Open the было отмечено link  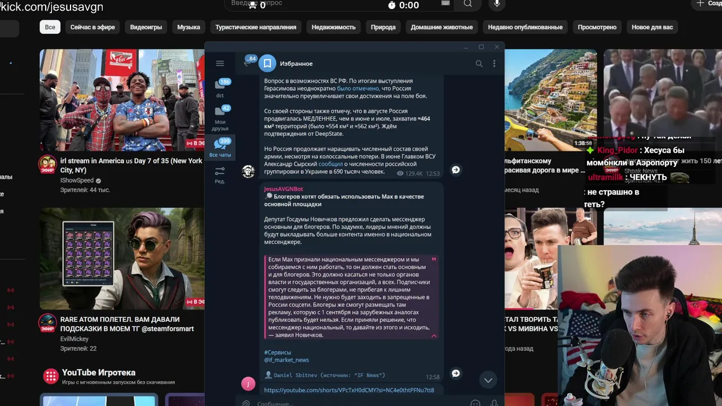[358, 89]
